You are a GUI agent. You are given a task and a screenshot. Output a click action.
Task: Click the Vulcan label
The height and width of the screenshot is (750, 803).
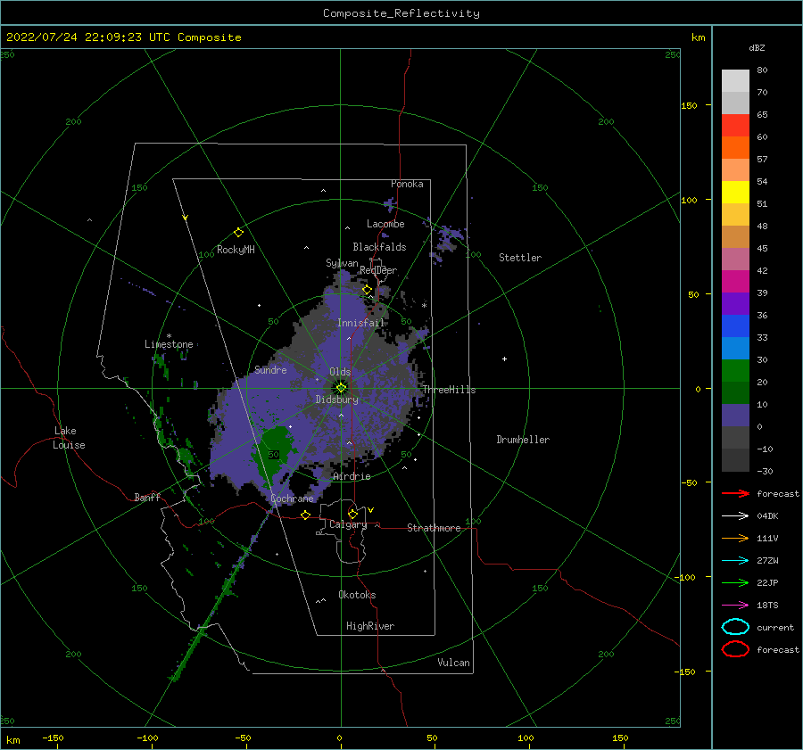[453, 663]
